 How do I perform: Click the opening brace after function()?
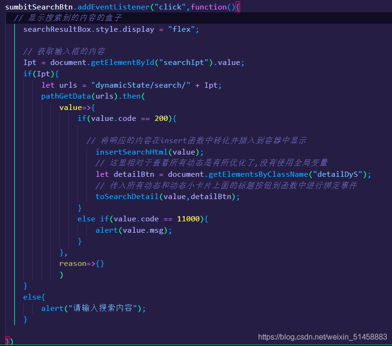(x=238, y=7)
